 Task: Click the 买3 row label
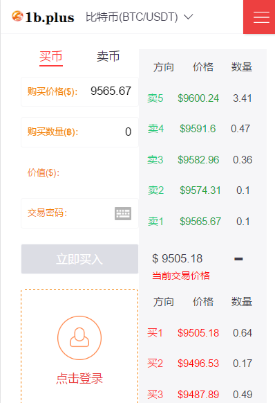tap(155, 394)
